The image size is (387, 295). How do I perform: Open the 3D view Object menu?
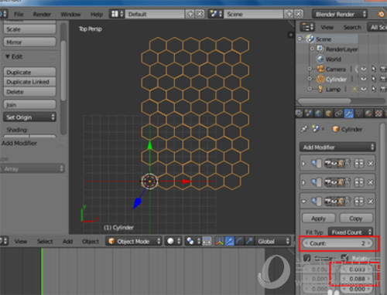[x=91, y=242]
